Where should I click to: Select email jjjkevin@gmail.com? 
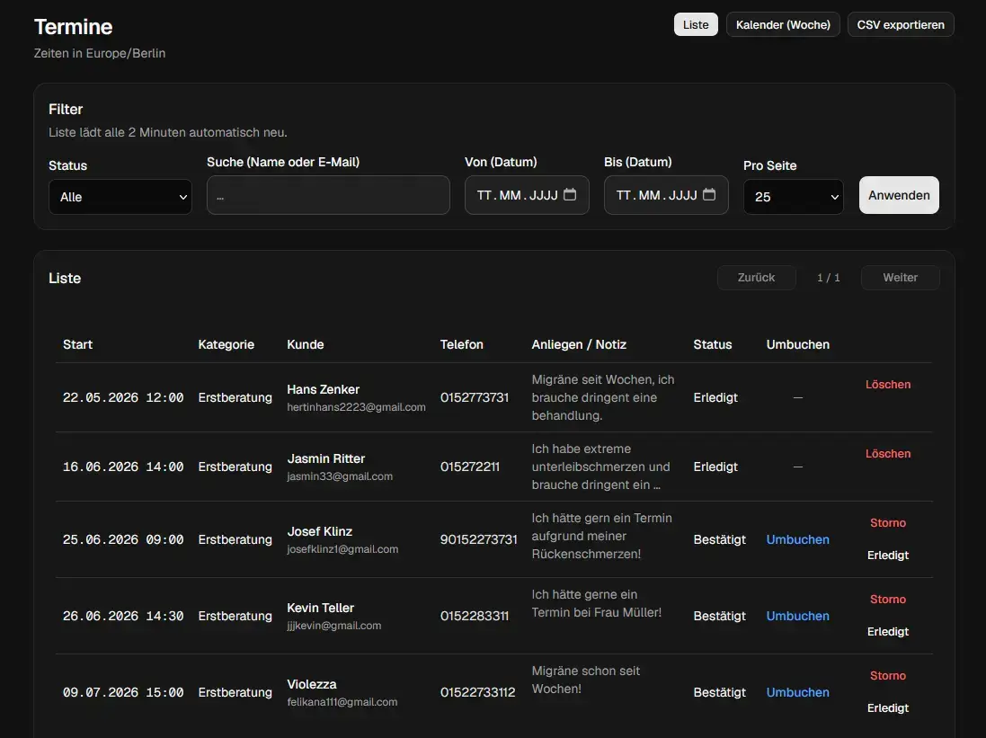(333, 626)
